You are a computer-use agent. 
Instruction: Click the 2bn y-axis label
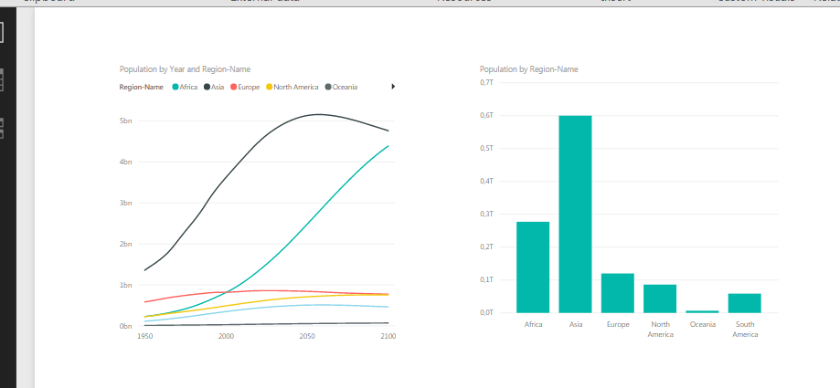[x=125, y=244]
